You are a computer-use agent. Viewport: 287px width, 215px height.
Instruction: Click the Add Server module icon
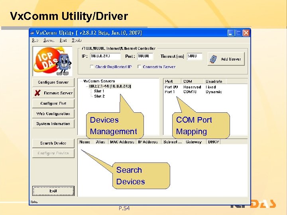pos(213,59)
